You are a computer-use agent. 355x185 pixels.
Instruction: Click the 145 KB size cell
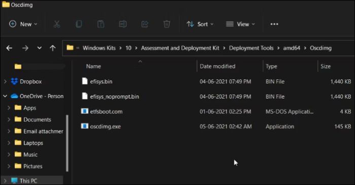point(342,126)
